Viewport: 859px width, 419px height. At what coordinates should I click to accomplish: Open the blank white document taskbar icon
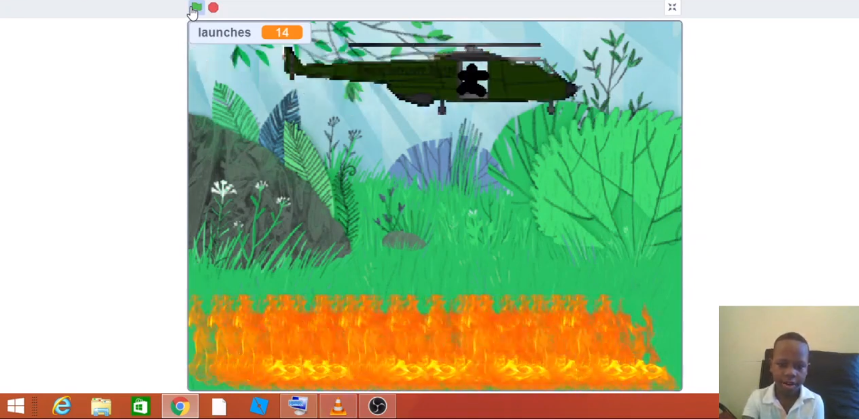coord(219,406)
